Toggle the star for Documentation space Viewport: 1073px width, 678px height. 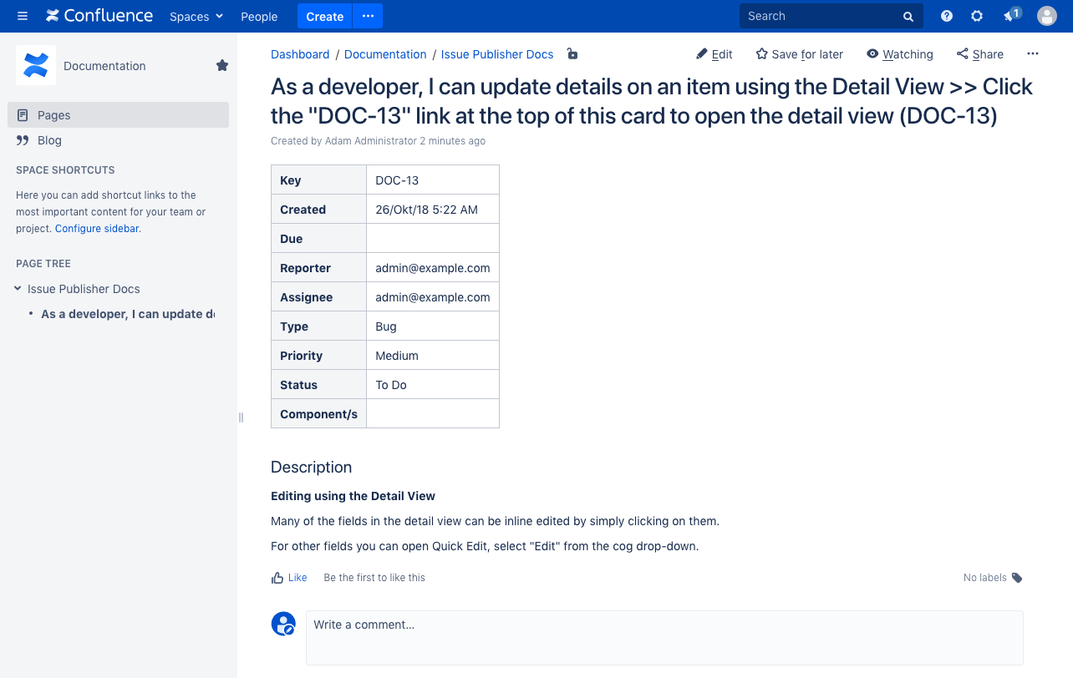click(222, 65)
